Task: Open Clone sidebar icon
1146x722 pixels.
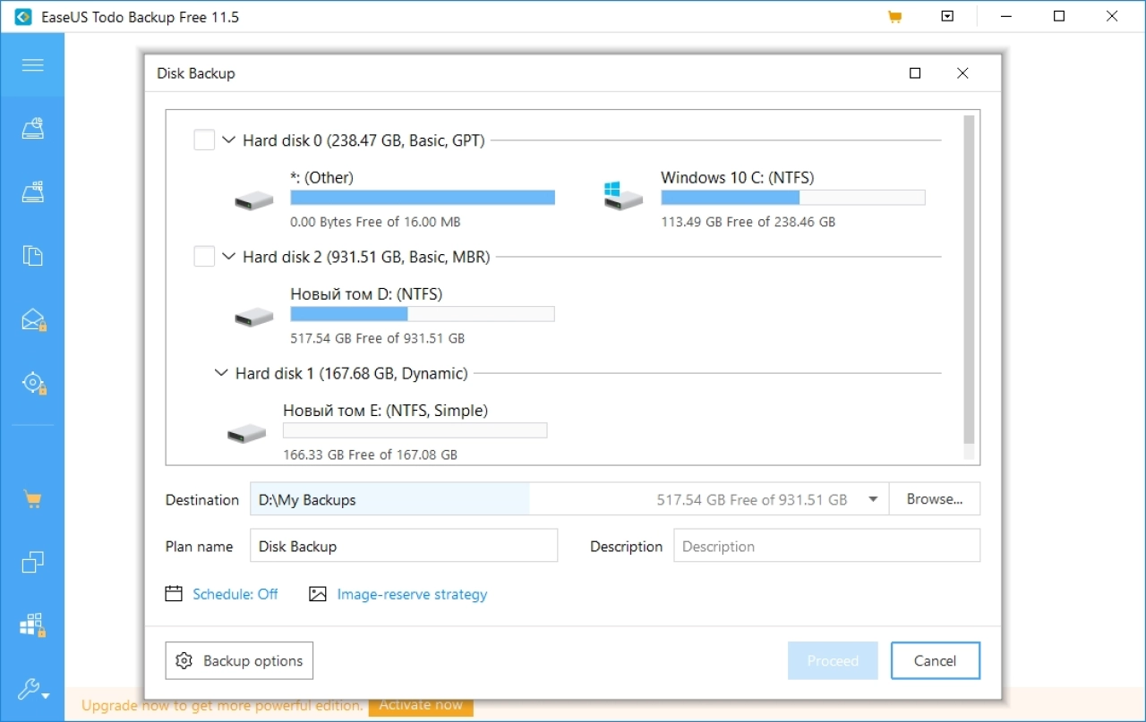Action: point(33,562)
